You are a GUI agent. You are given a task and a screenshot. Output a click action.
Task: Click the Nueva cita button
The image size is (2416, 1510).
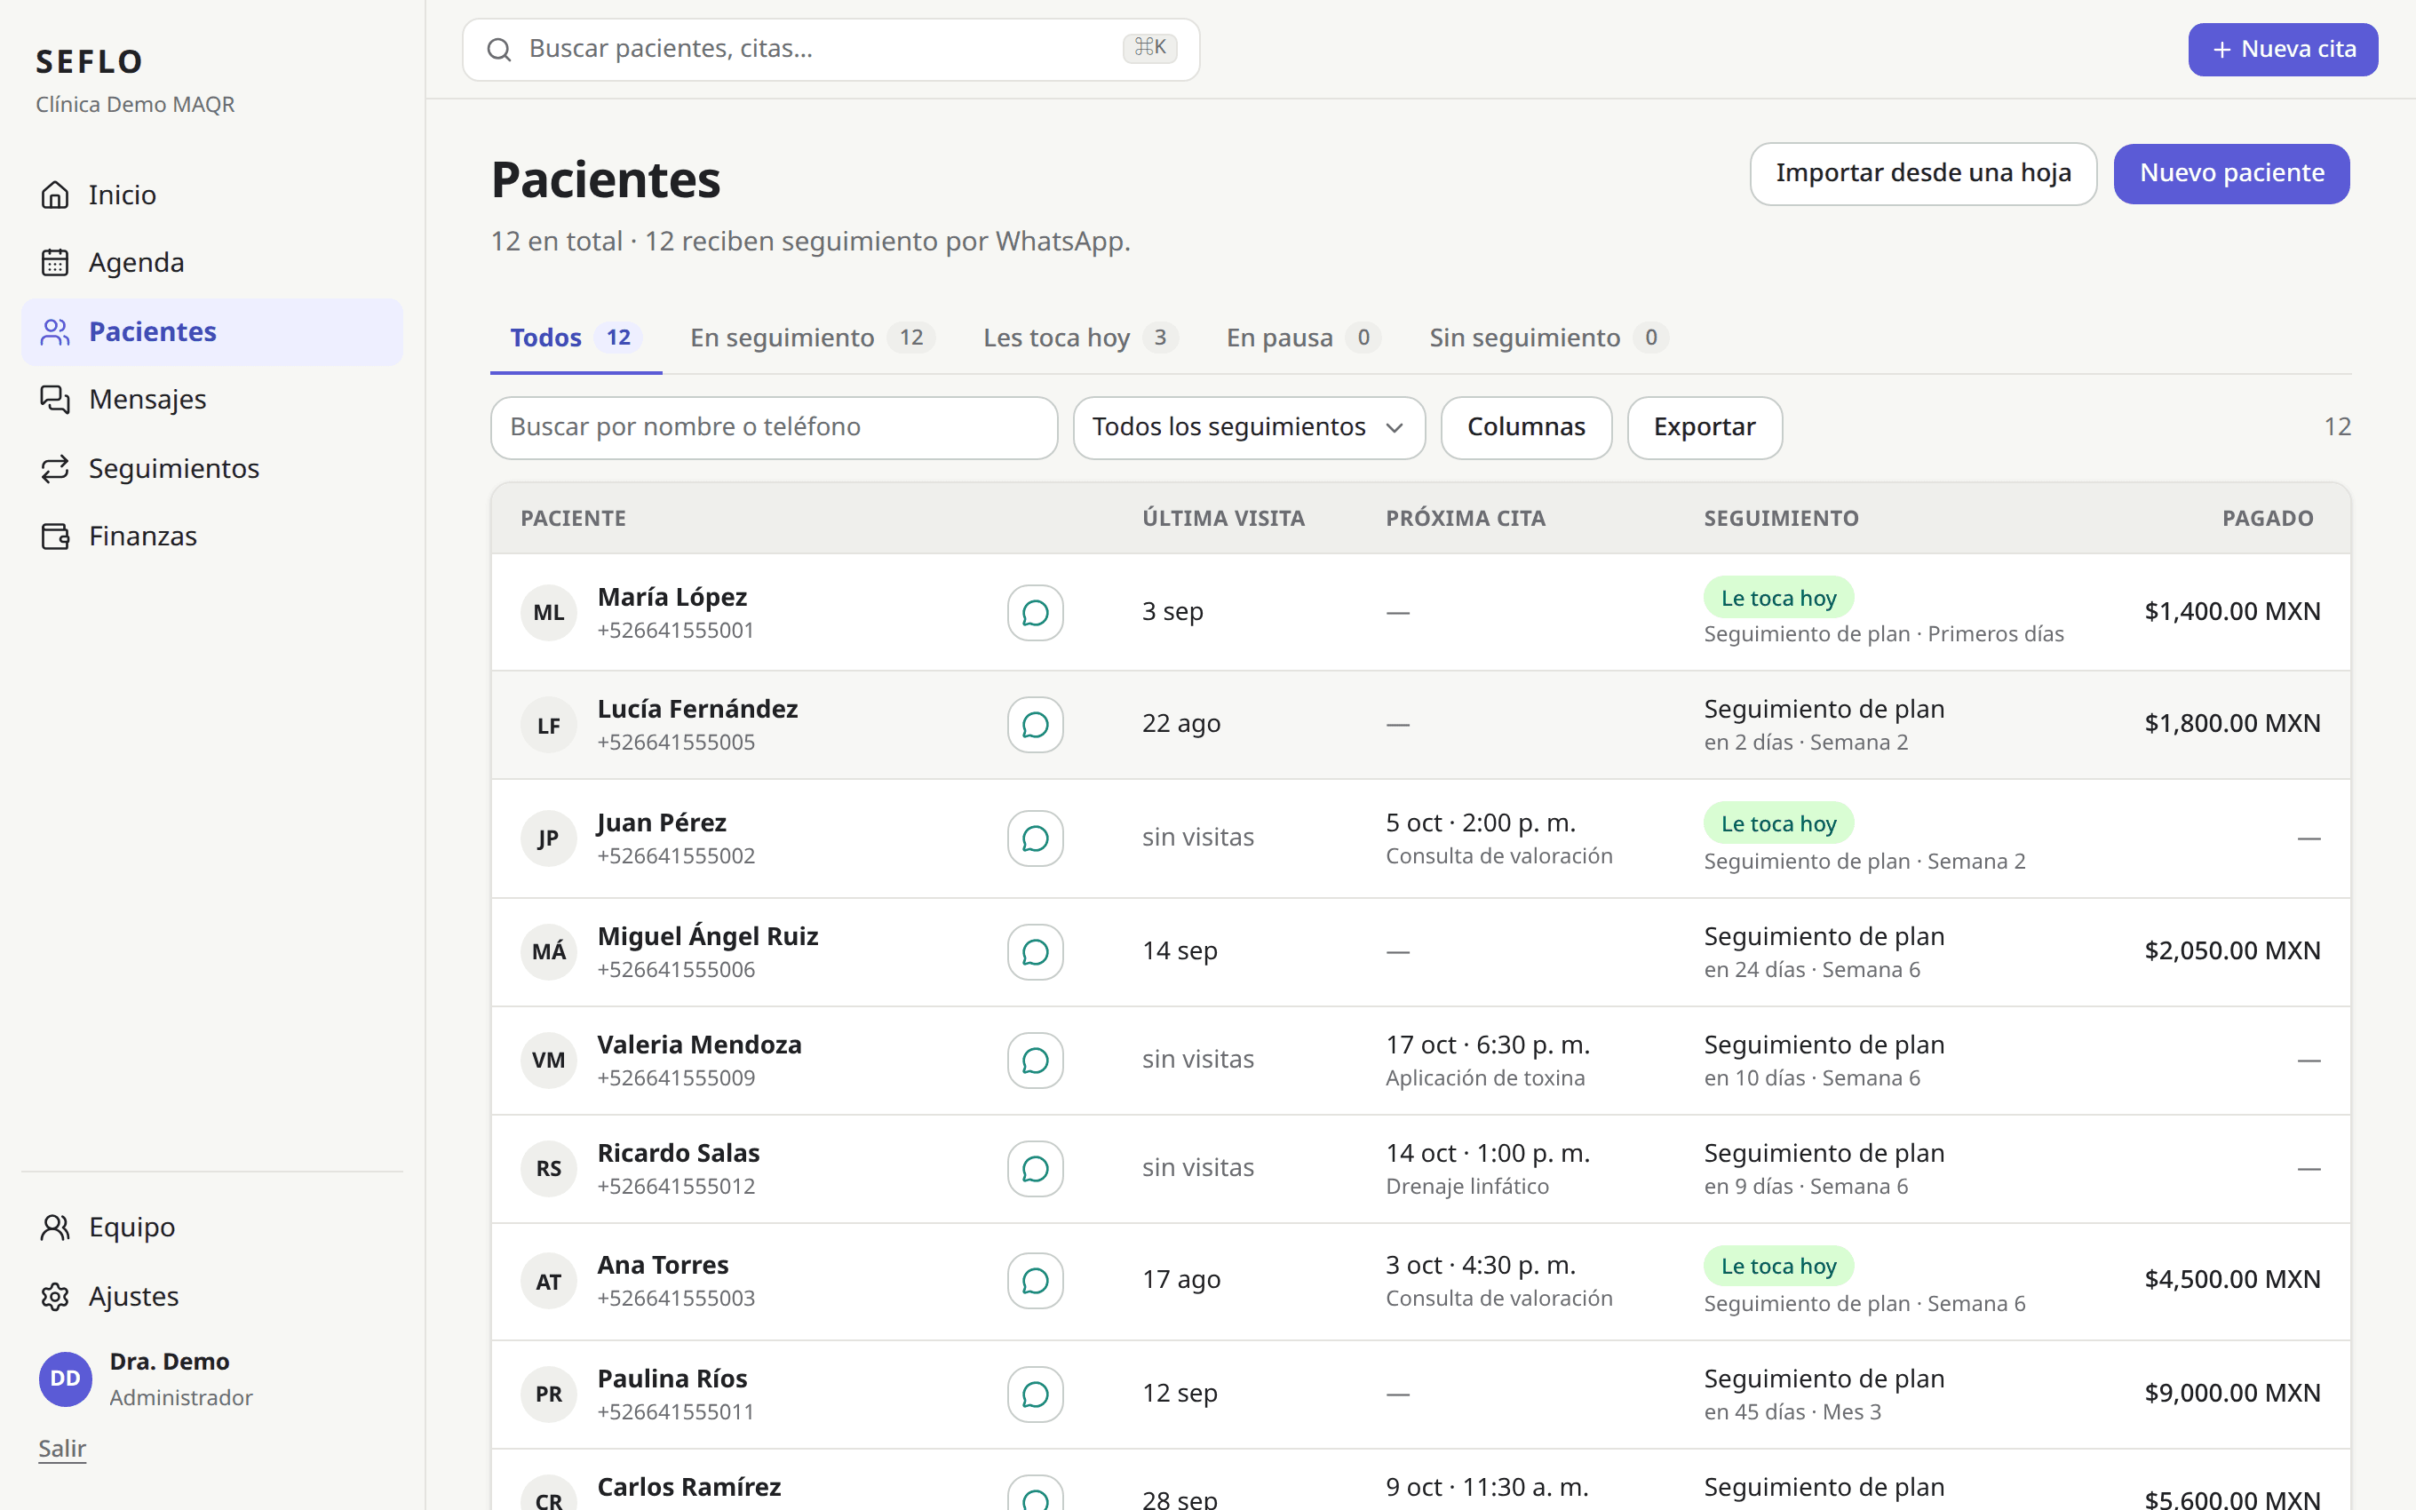(x=2282, y=49)
